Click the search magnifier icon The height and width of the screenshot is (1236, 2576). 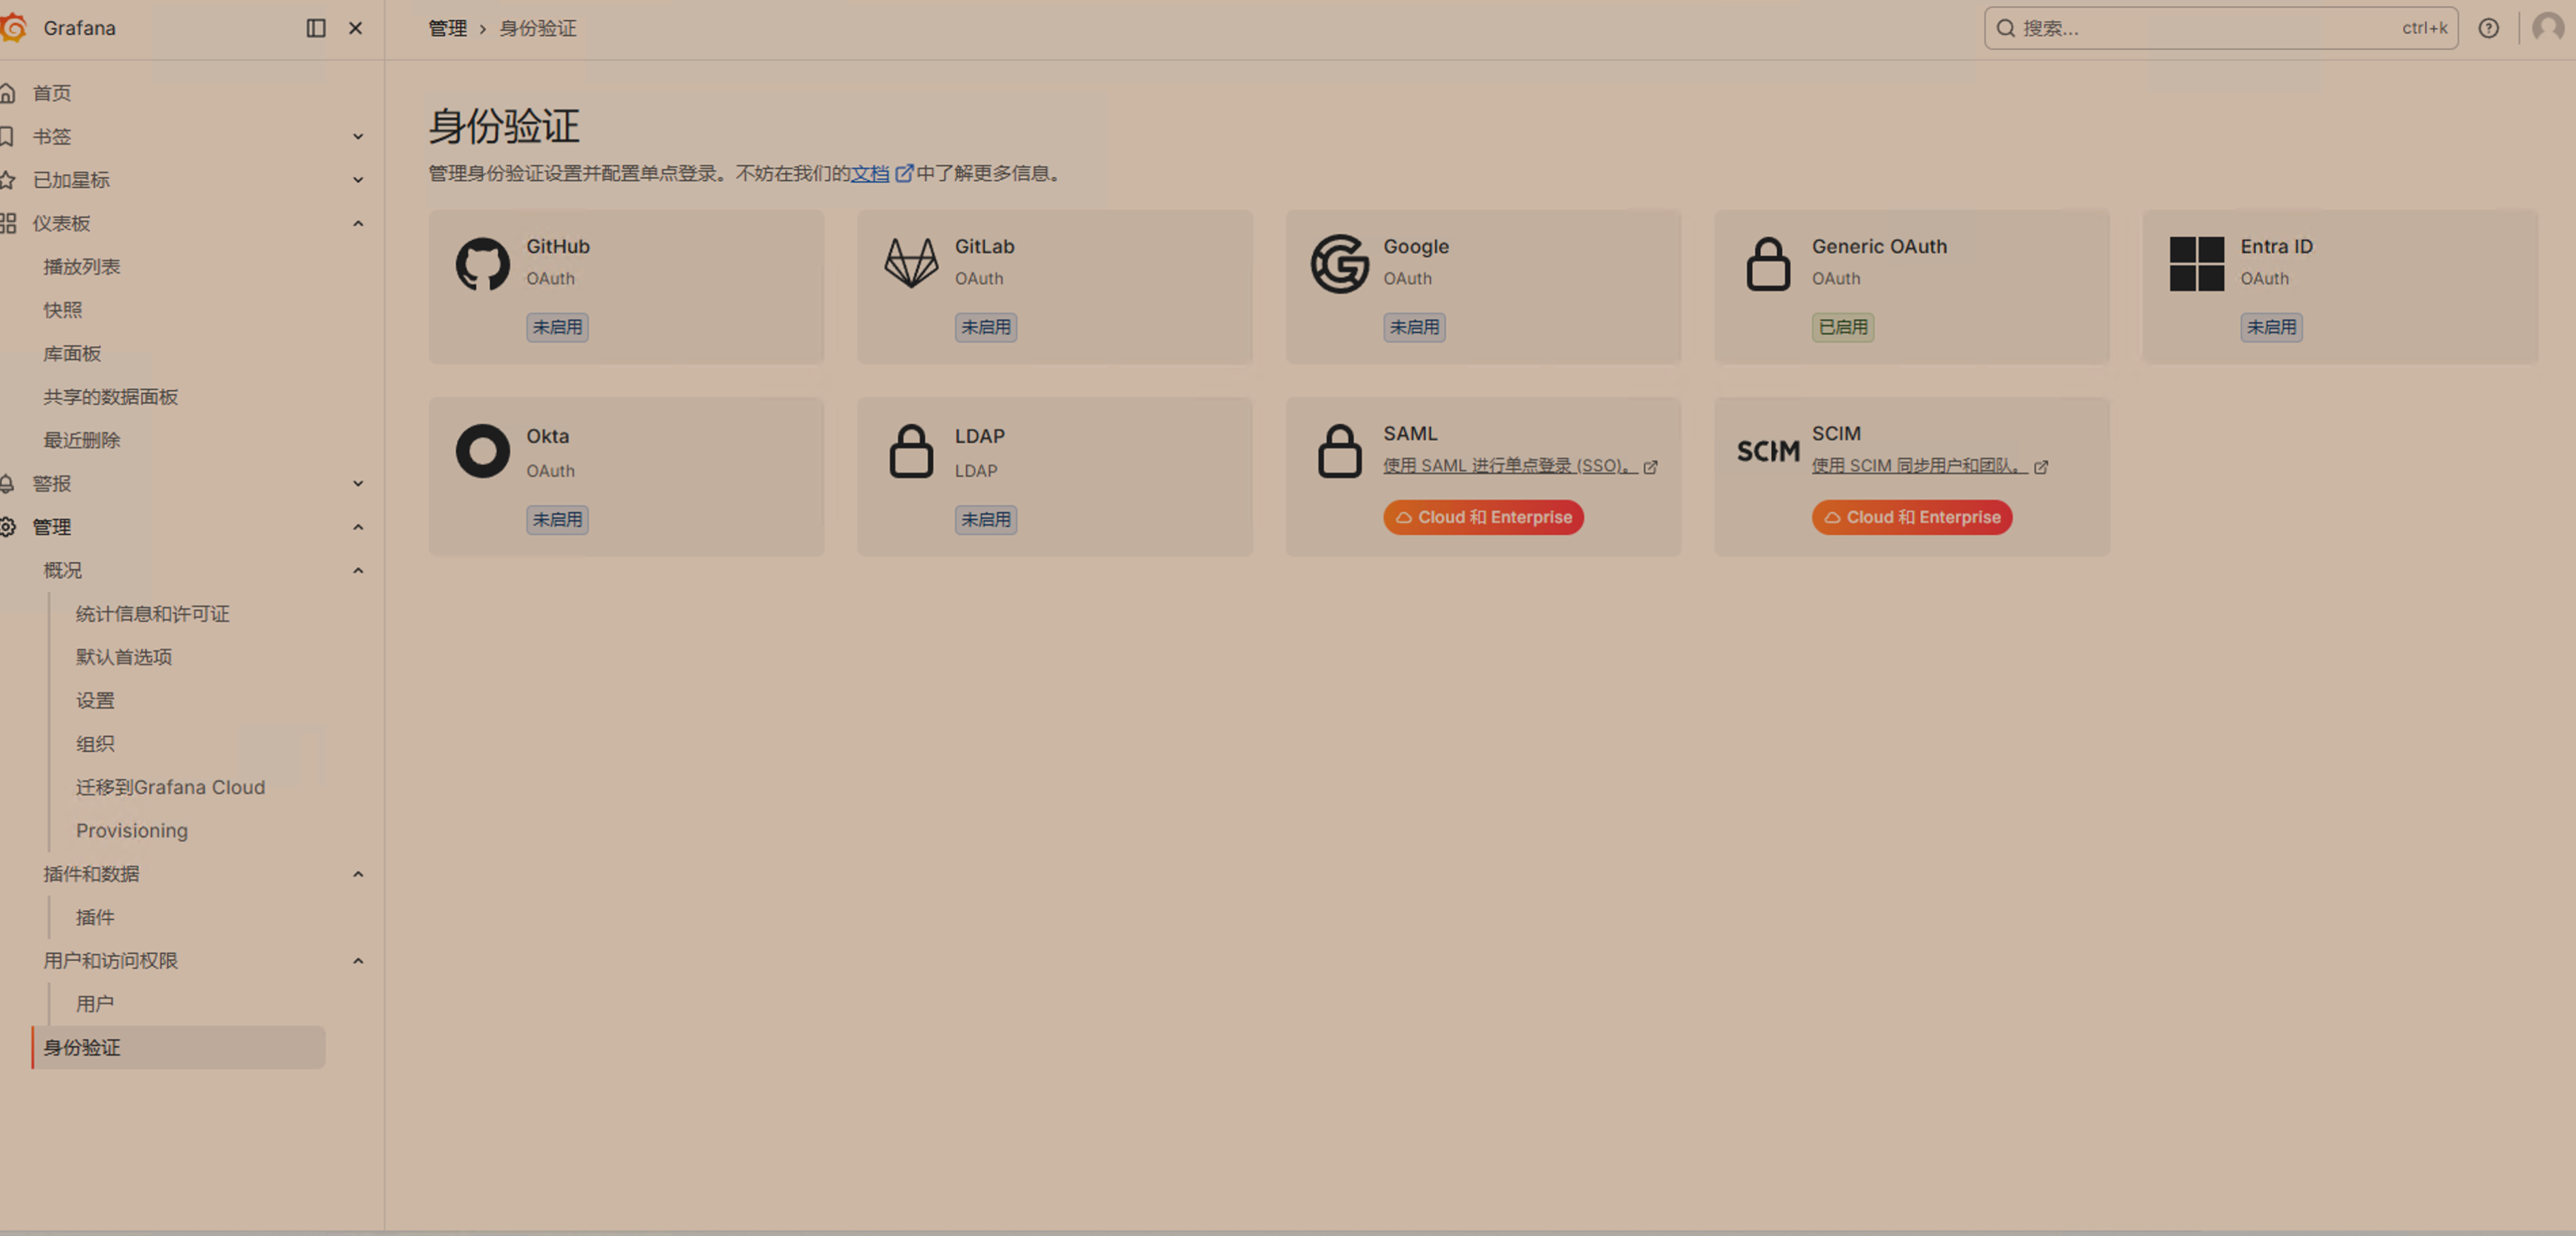(2005, 28)
